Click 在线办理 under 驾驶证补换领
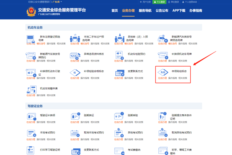This screenshot has height=155, width=232. coord(31,122)
